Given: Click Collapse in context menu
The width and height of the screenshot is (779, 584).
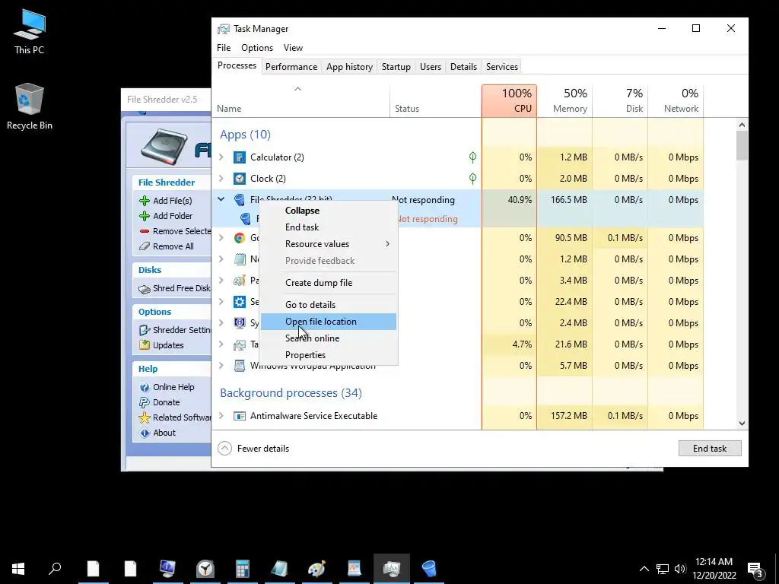Looking at the screenshot, I should [329, 211].
